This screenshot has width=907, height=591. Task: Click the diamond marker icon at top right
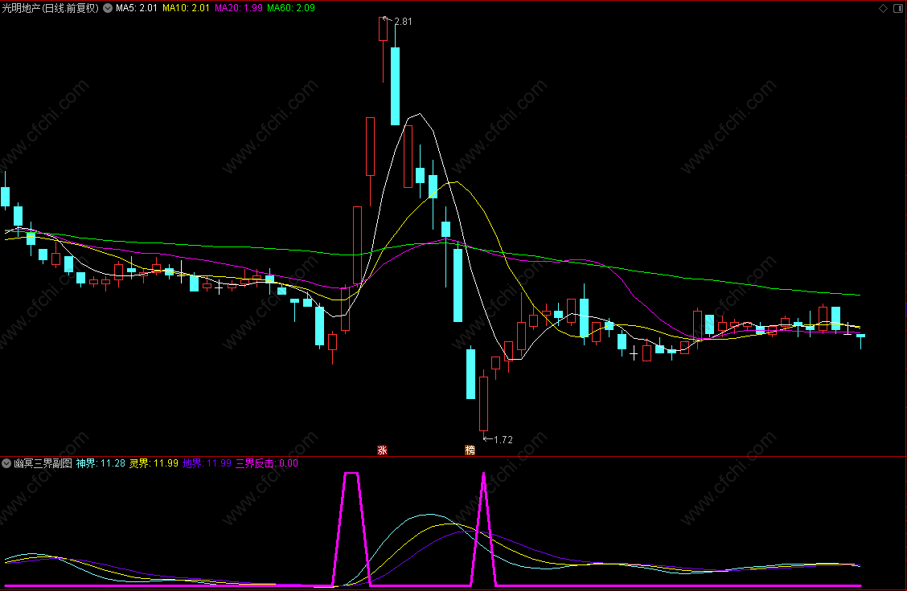tap(884, 8)
